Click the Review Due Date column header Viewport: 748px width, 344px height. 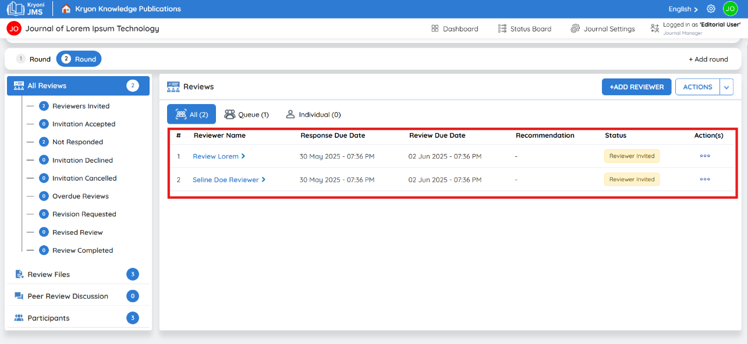click(x=437, y=135)
